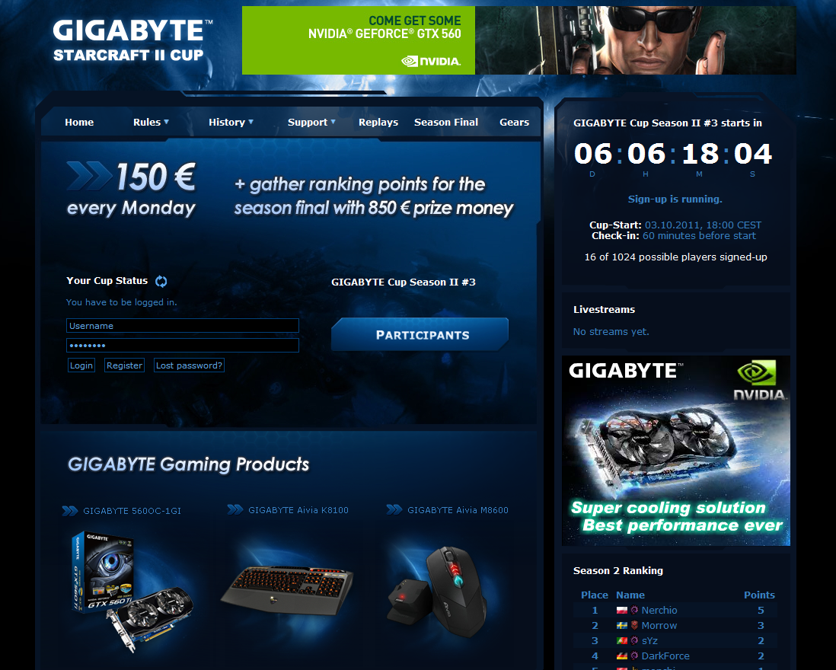Go to the Replays page
This screenshot has width=836, height=670.
[378, 122]
